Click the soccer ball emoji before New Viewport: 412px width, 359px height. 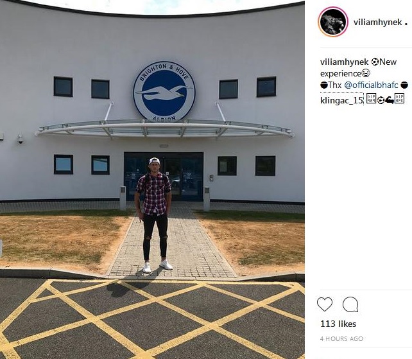(375, 62)
